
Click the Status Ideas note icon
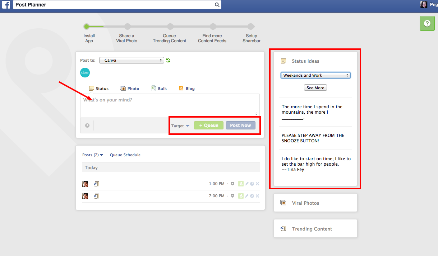[283, 61]
